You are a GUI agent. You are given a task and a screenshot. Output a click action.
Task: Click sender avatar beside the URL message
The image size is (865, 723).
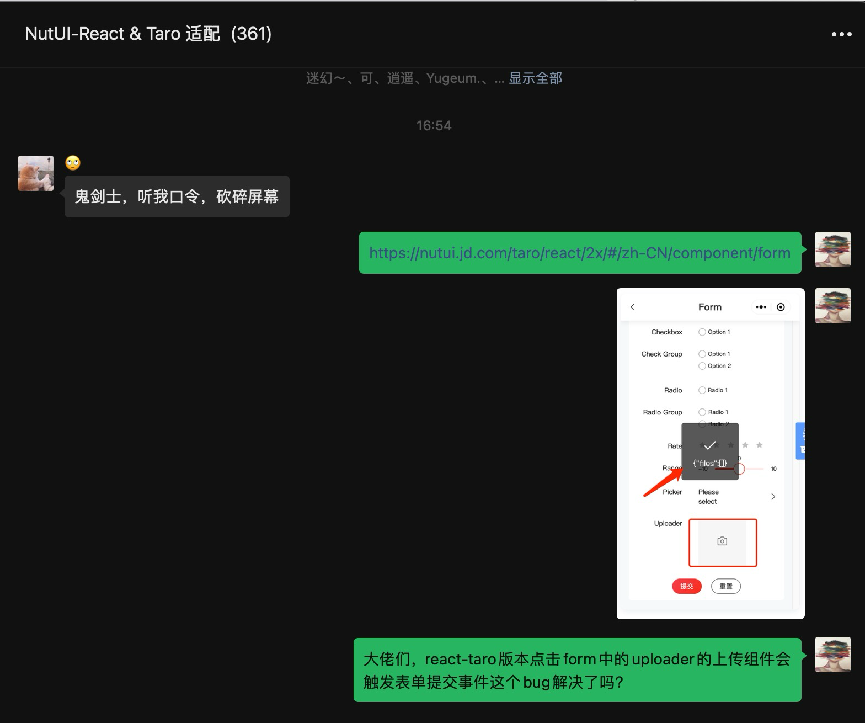tap(832, 250)
